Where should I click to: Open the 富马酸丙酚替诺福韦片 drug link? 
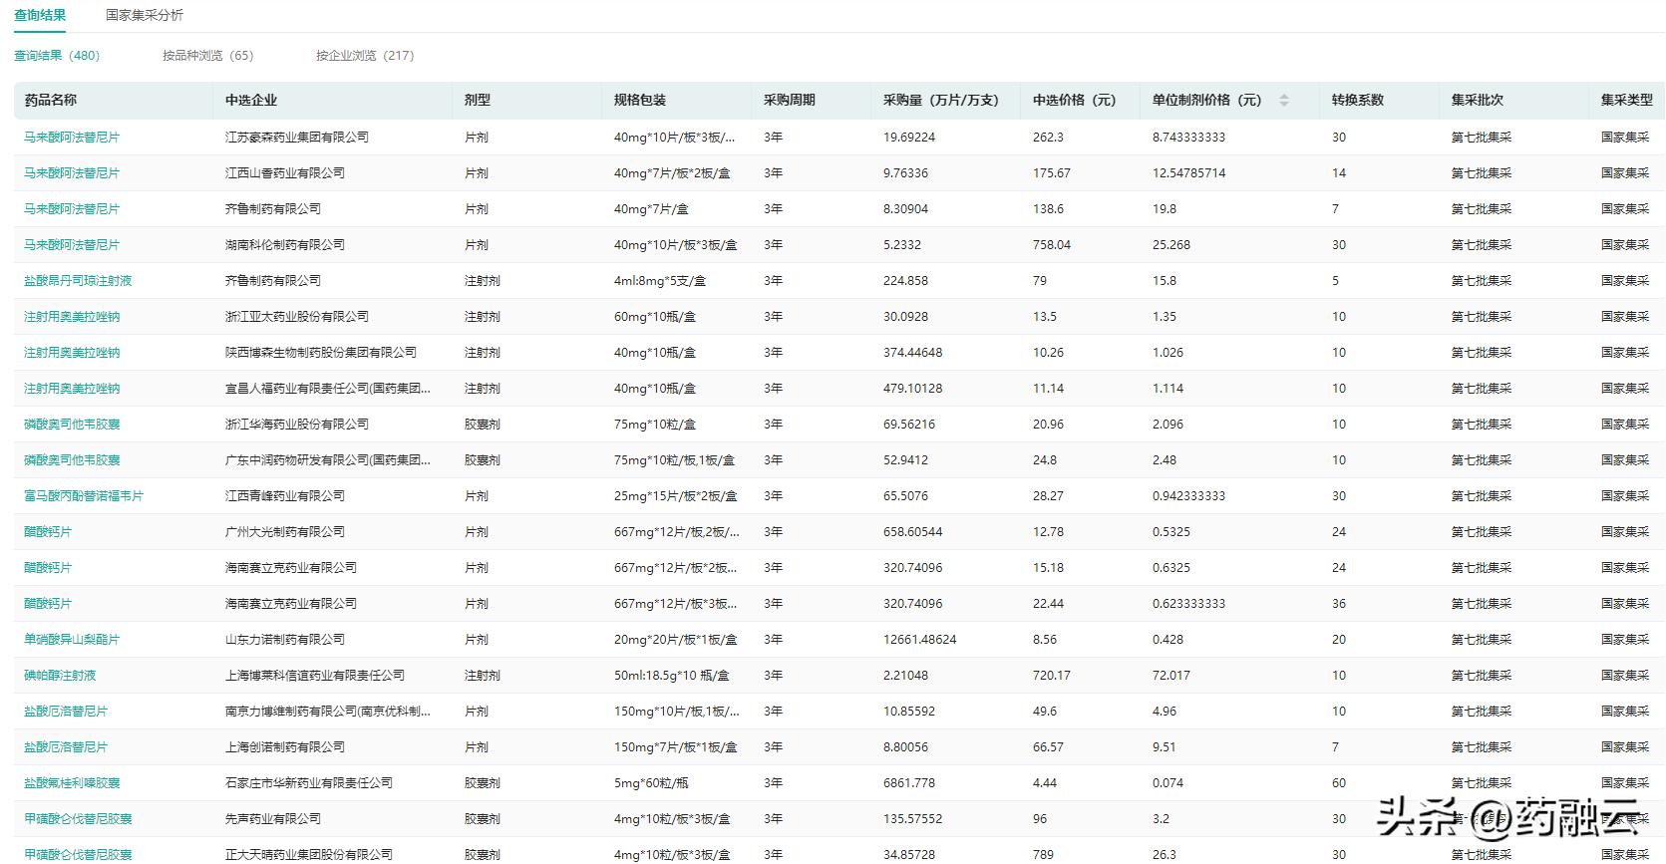(84, 496)
